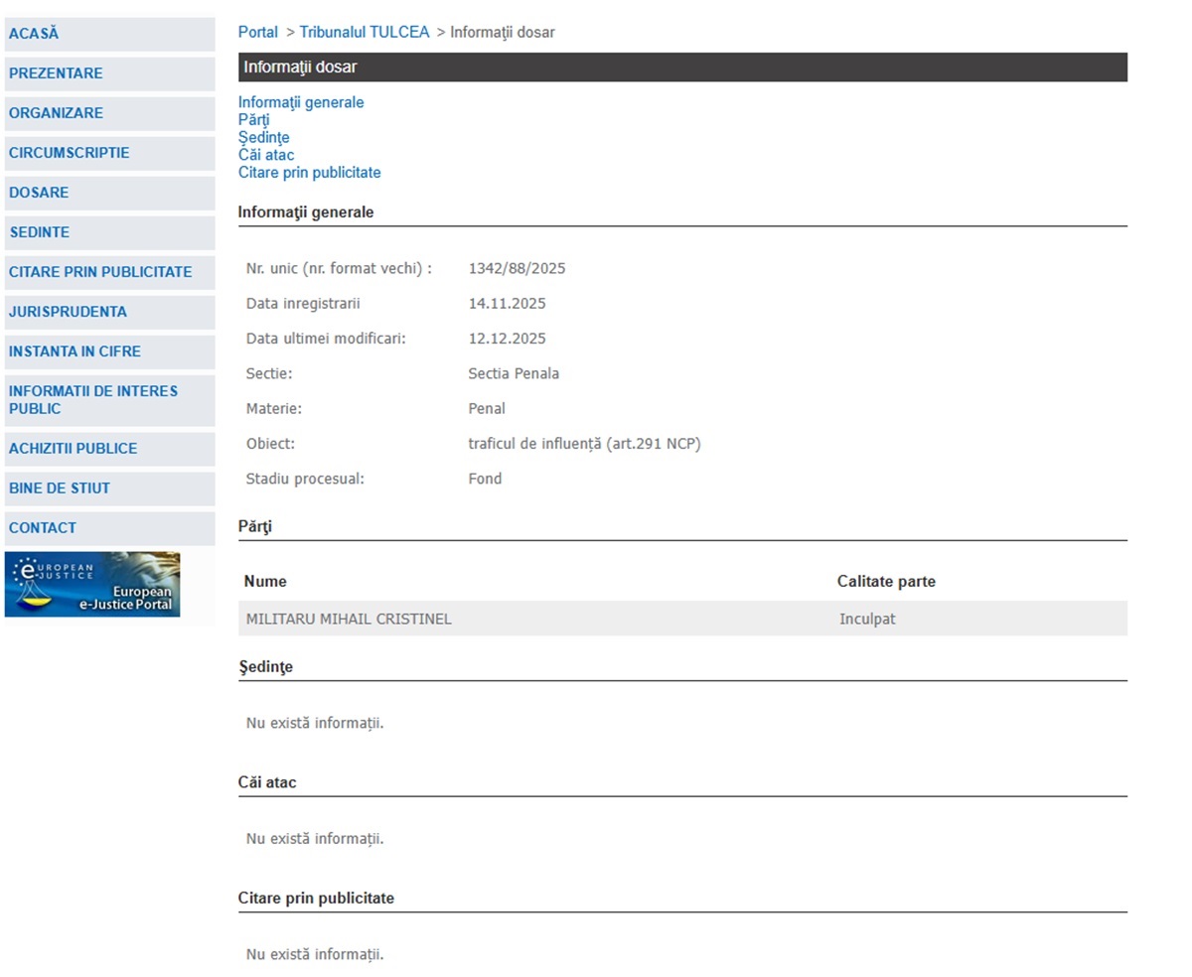Select the Sectia Penala value
The width and height of the screenshot is (1192, 977).
[515, 373]
